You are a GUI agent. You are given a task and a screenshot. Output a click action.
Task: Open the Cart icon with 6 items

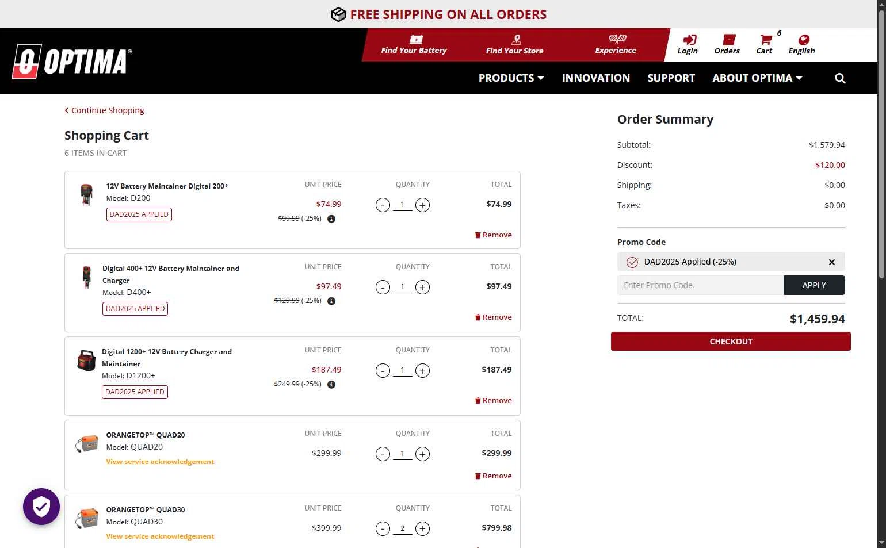pyautogui.click(x=766, y=45)
